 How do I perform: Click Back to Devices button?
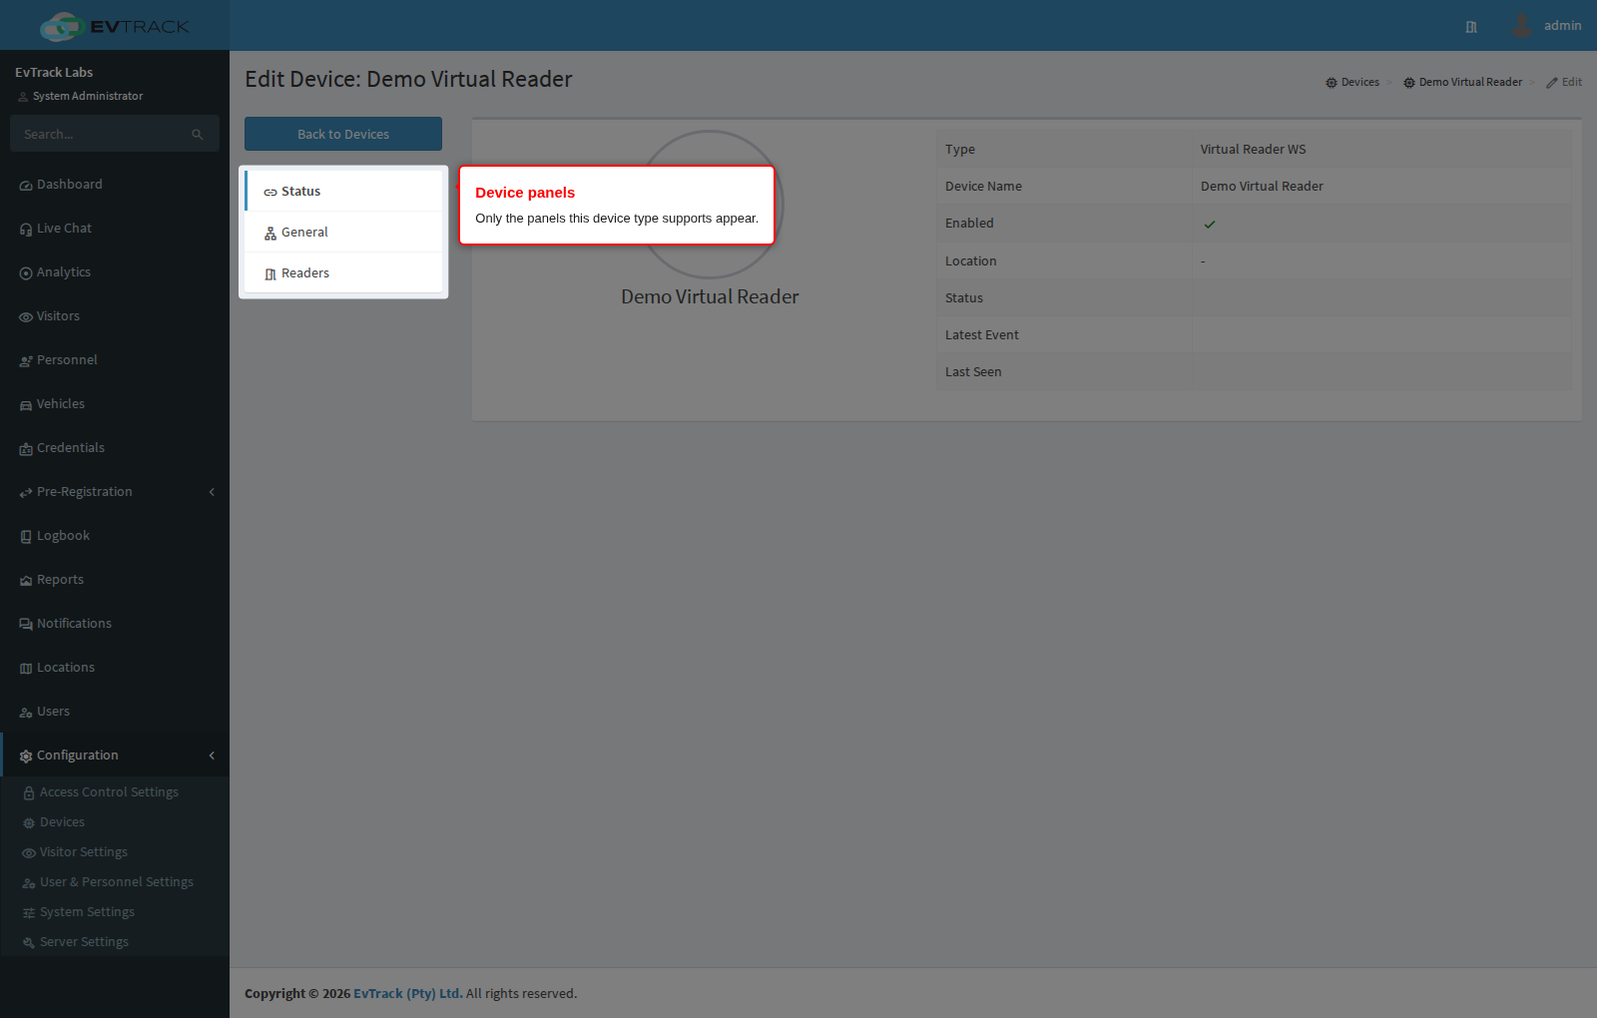343,134
